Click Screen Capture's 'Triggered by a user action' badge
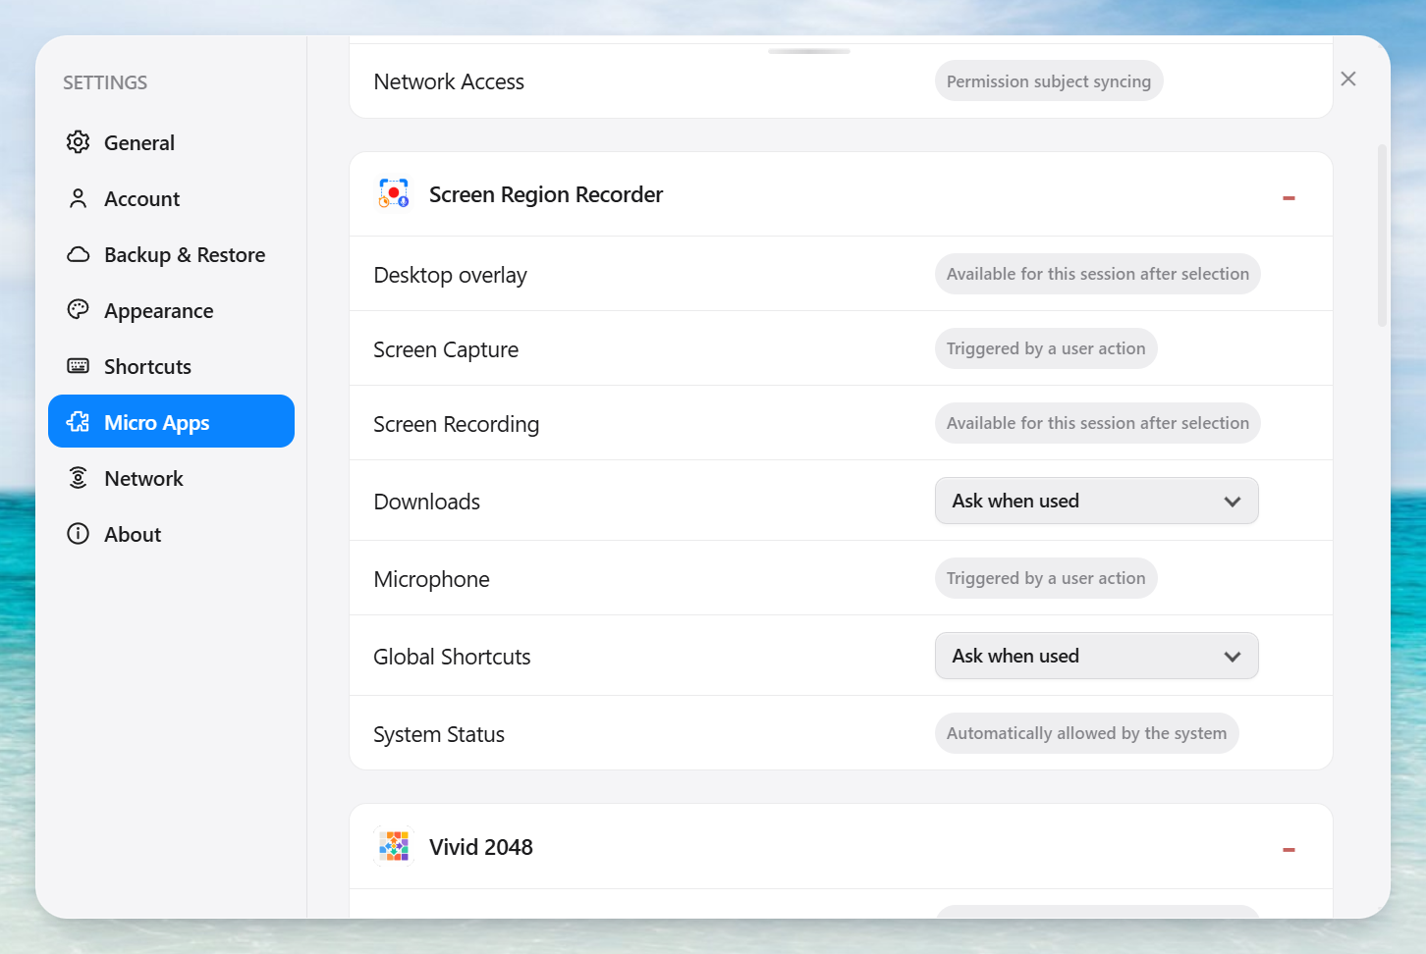 (x=1046, y=348)
